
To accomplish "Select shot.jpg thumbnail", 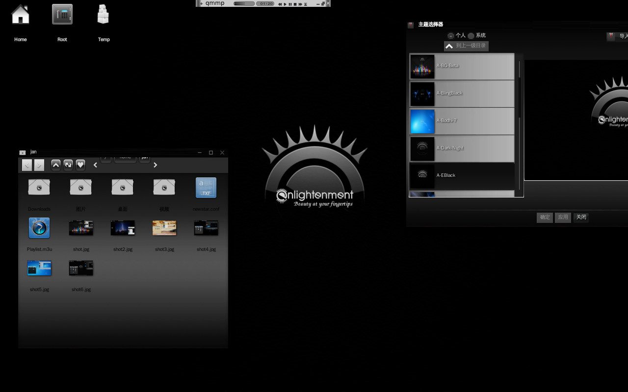I will click(81, 235).
